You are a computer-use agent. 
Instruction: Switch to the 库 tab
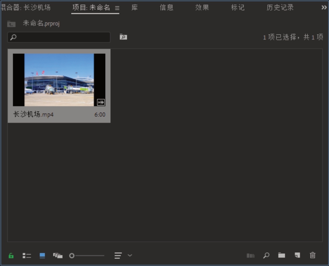(x=135, y=8)
